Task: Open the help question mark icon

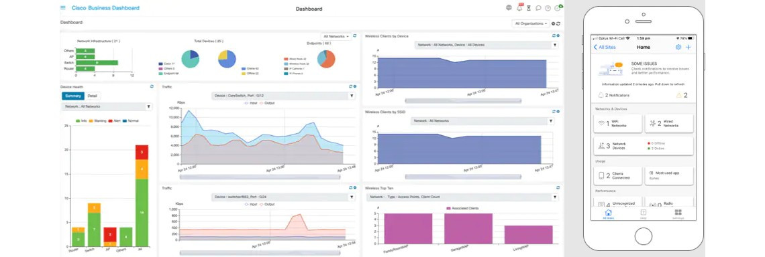Action: (548, 8)
